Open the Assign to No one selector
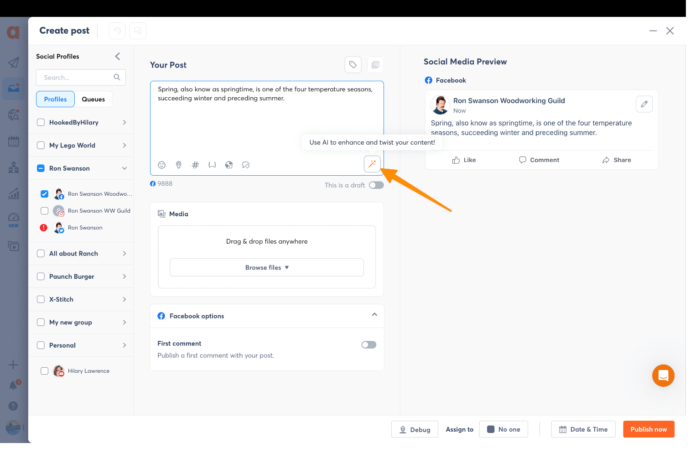The image size is (695, 459). (x=503, y=429)
